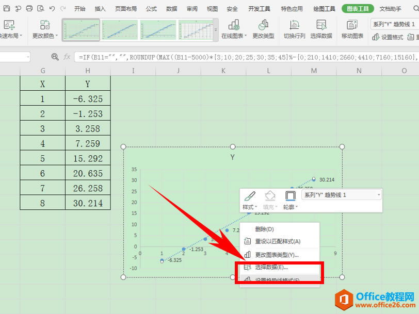The image size is (419, 314).
Task: Select column H header
Action: 88,71
